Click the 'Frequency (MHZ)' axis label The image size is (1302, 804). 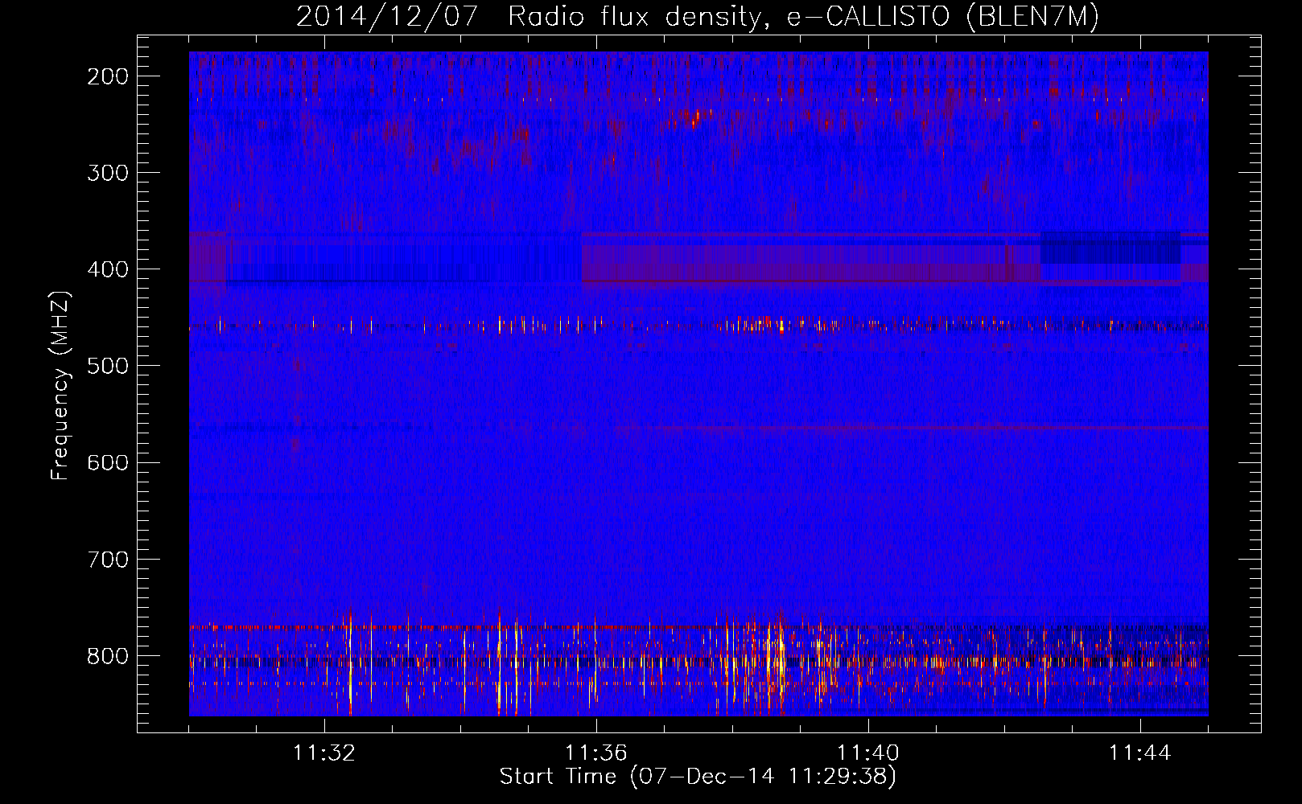(x=60, y=385)
